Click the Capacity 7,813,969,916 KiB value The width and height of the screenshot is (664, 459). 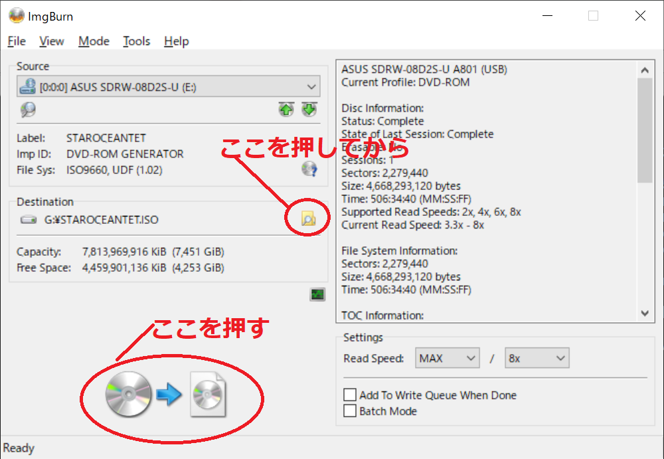153,252
